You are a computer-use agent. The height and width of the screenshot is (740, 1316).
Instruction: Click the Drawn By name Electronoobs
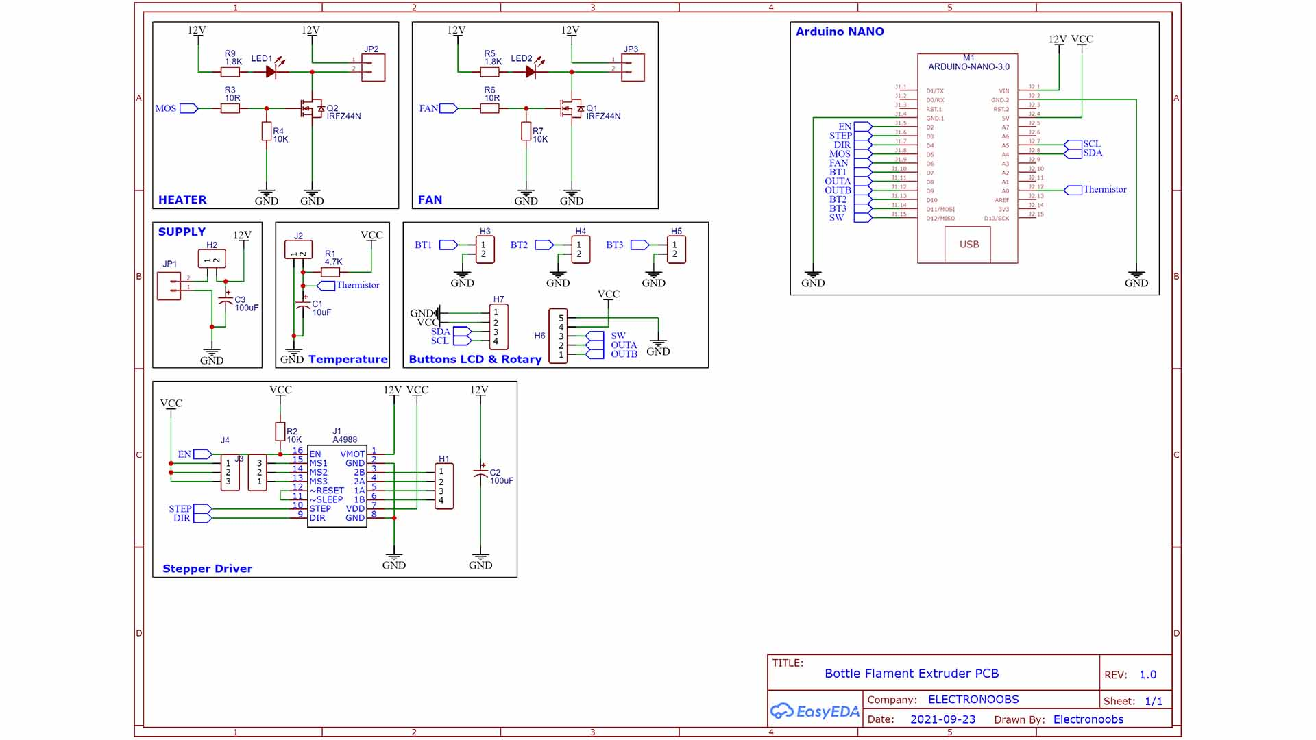pyautogui.click(x=1088, y=719)
